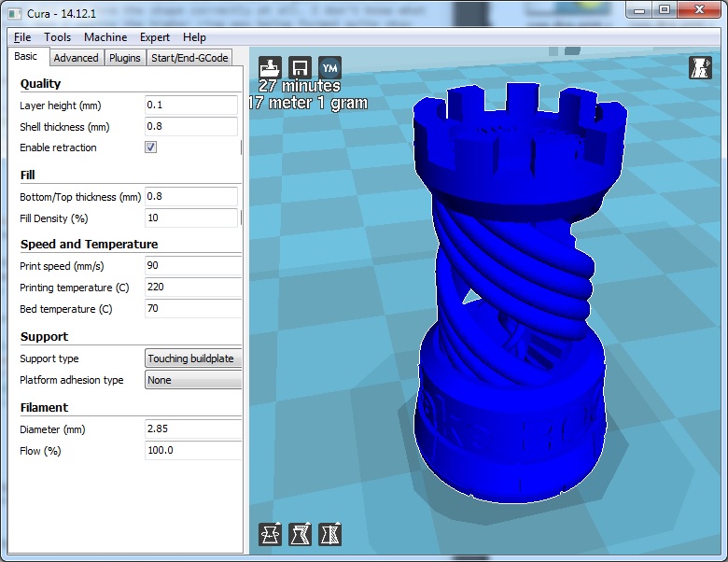Click the Quality section heading

point(40,84)
